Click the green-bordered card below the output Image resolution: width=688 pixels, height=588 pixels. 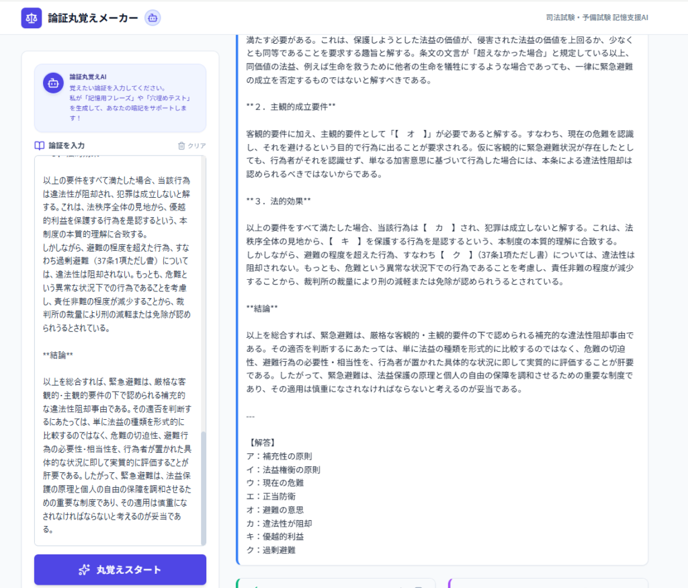(x=336, y=583)
